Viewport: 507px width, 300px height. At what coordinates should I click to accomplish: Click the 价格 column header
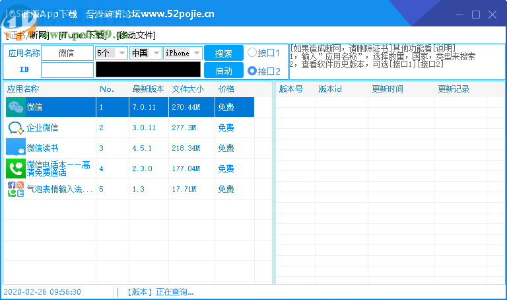[226, 89]
